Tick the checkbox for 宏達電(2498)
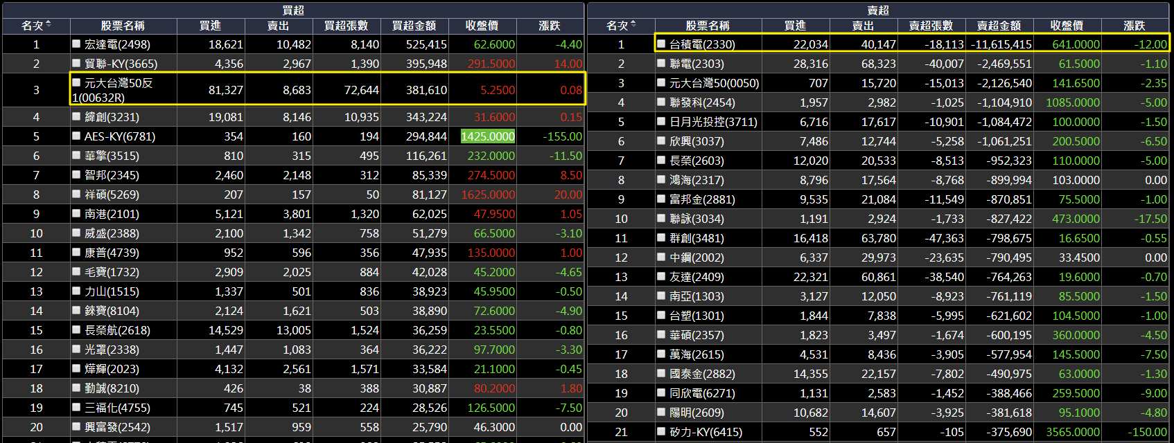The width and height of the screenshot is (1174, 443). [x=76, y=44]
